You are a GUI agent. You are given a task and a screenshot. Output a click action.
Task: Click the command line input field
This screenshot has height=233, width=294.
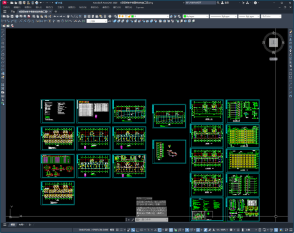[x=152, y=220]
